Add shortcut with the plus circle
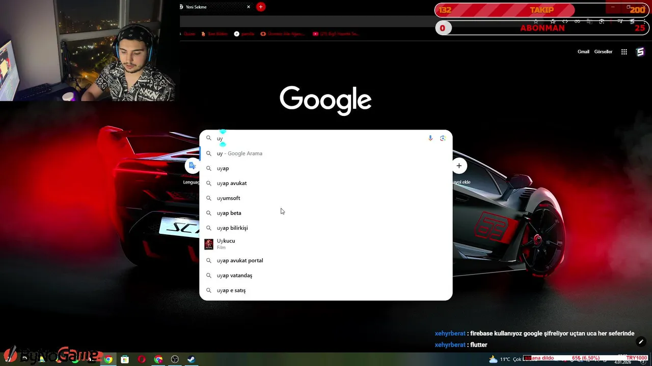 click(x=459, y=166)
